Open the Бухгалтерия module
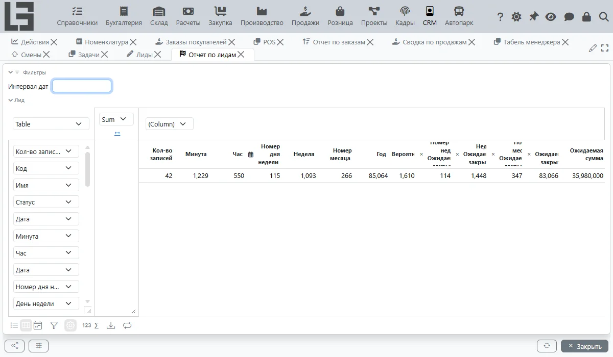Image resolution: width=613 pixels, height=357 pixels. click(124, 16)
